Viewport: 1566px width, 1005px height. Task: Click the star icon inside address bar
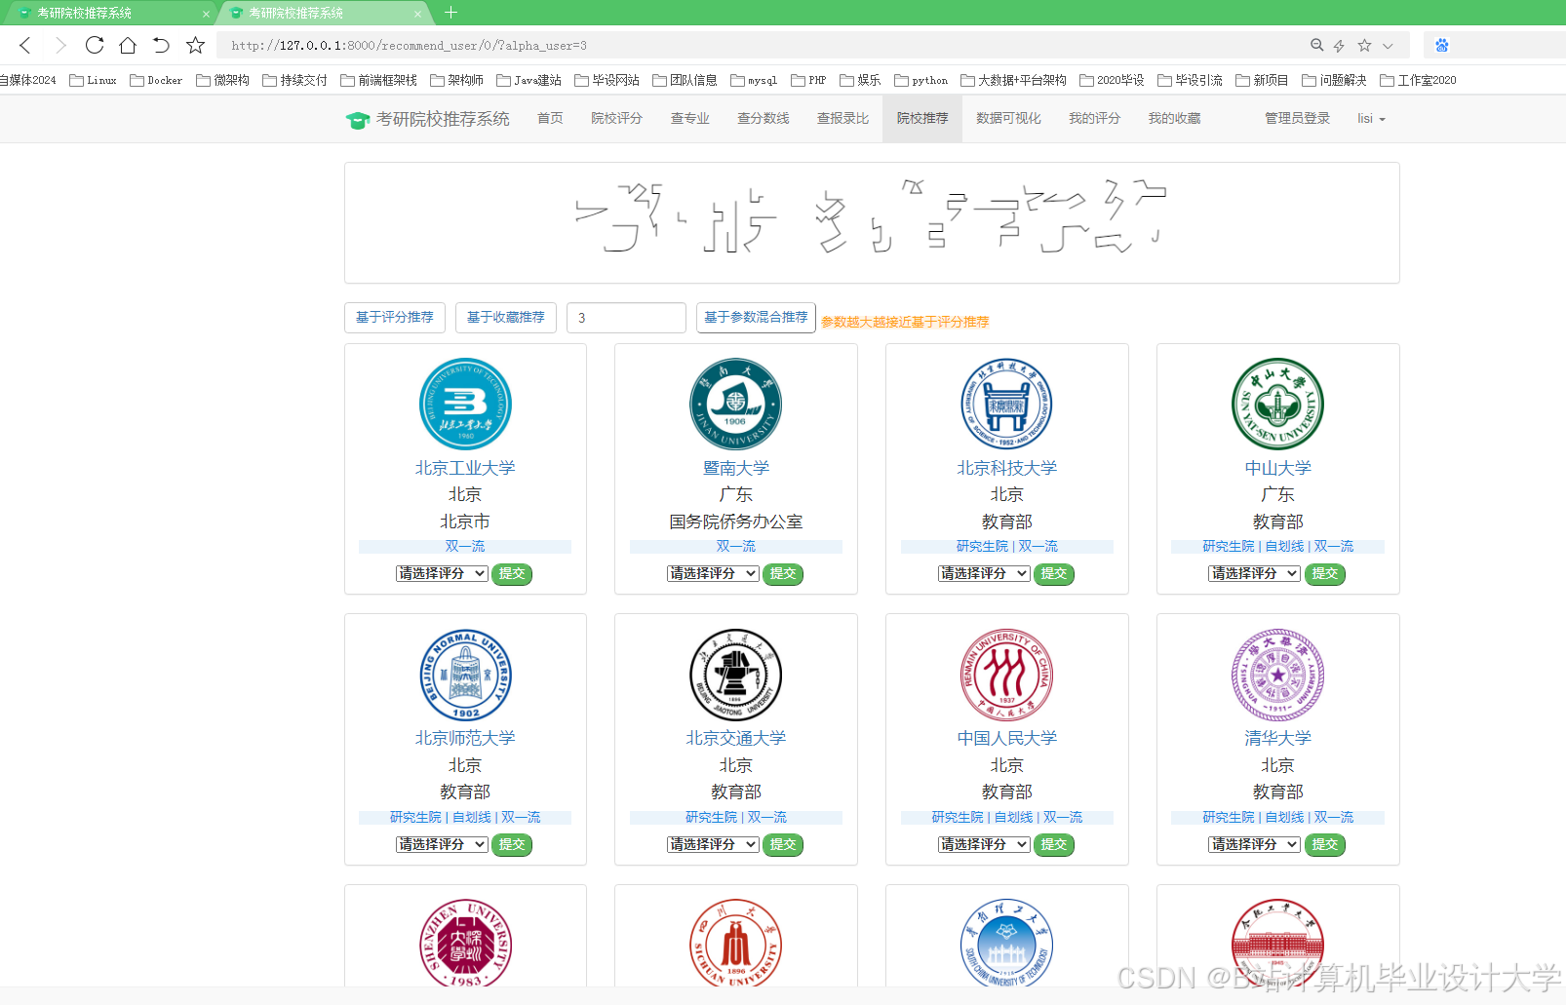1364,45
